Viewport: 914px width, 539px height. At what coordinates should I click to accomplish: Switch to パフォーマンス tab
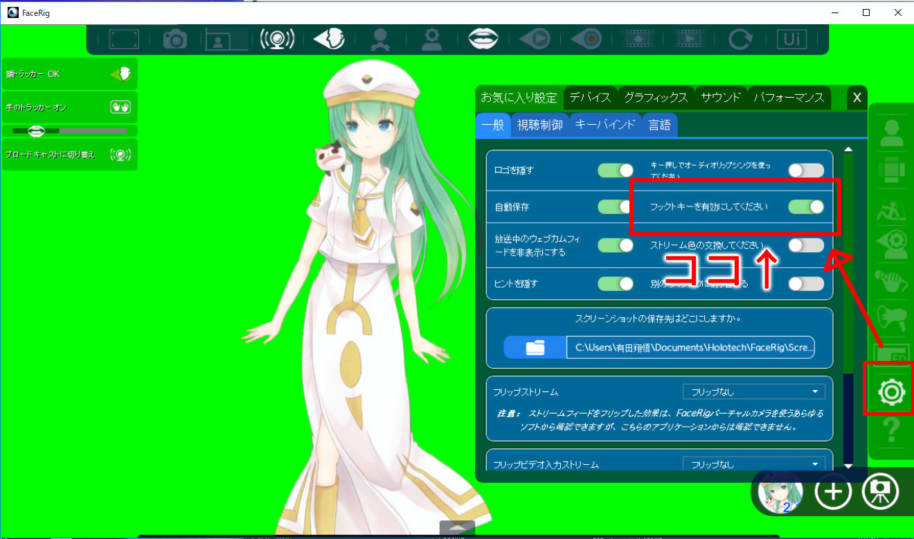[789, 98]
